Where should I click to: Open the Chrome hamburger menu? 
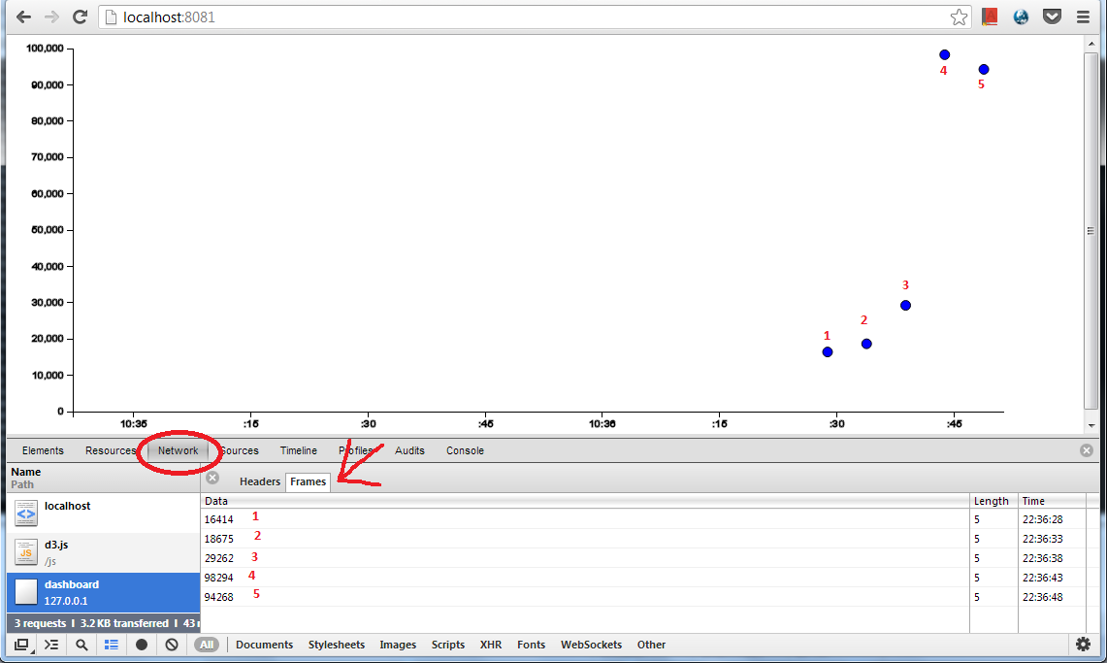coord(1083,17)
